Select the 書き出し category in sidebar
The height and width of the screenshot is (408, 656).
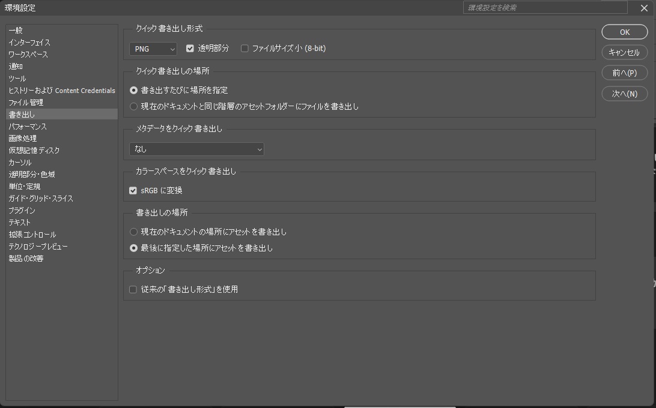[x=62, y=115]
